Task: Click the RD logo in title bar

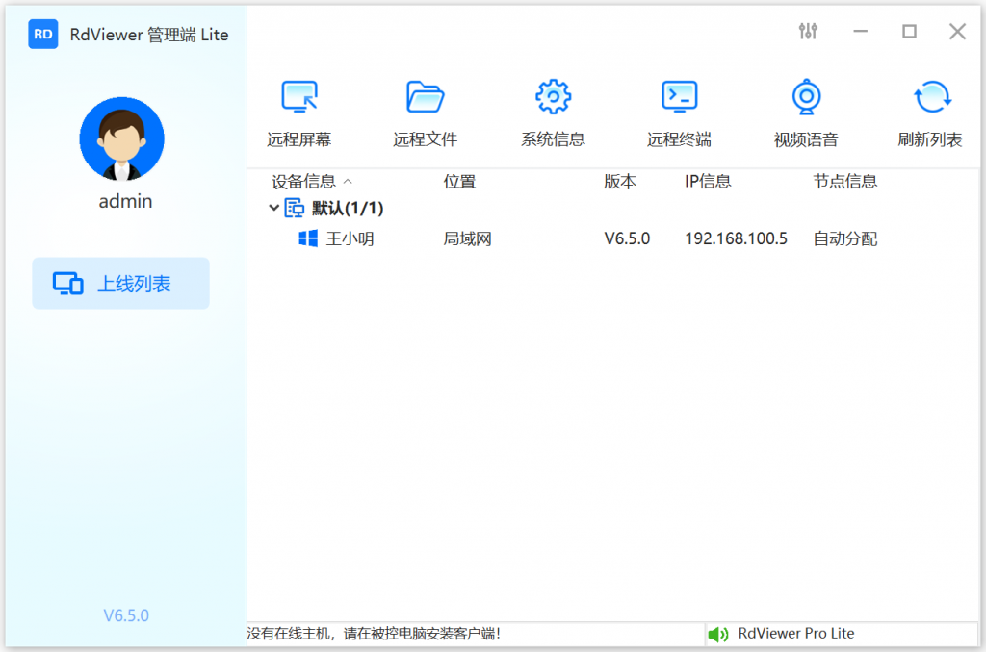Action: (x=42, y=34)
